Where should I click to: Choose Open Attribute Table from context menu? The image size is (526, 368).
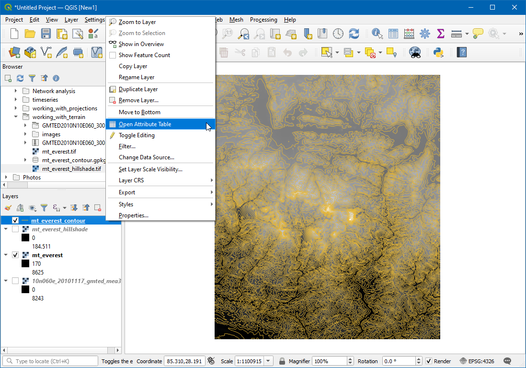click(x=145, y=124)
